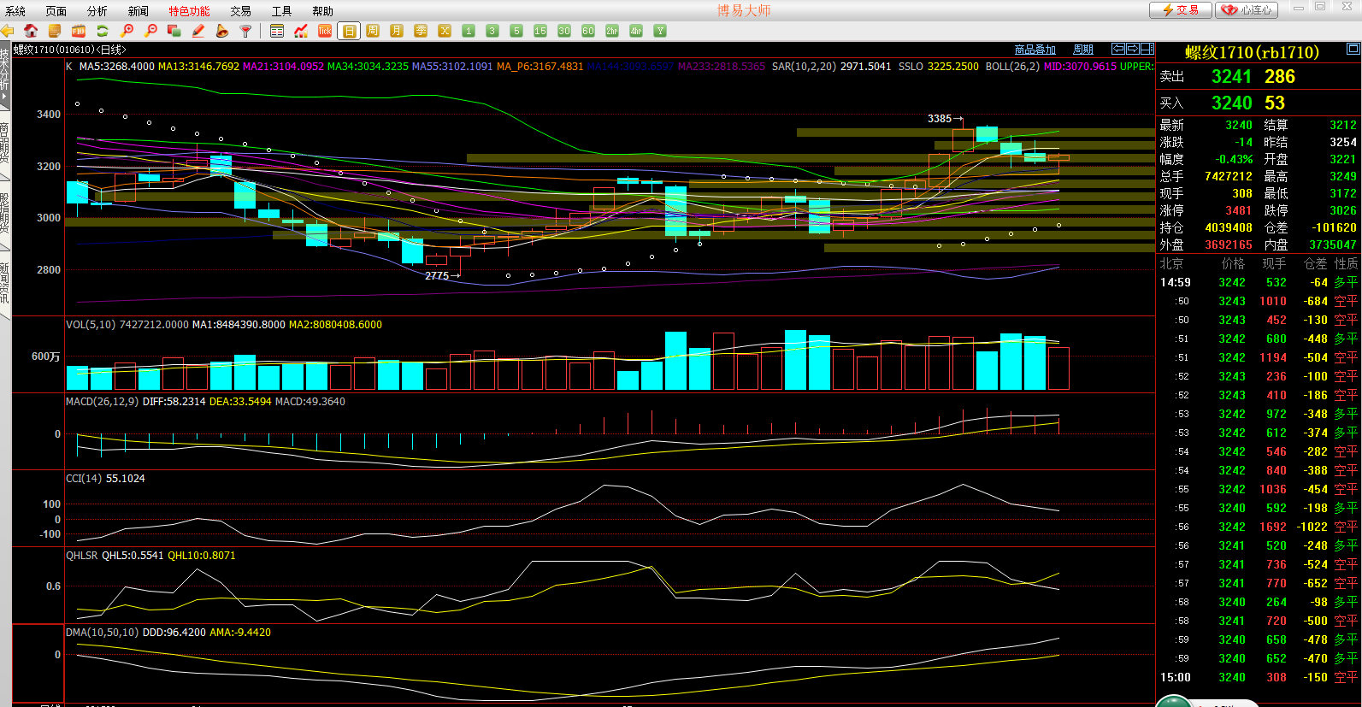Zoom in the chart with magnifier plus
Image resolution: width=1362 pixels, height=707 pixels.
point(127,31)
